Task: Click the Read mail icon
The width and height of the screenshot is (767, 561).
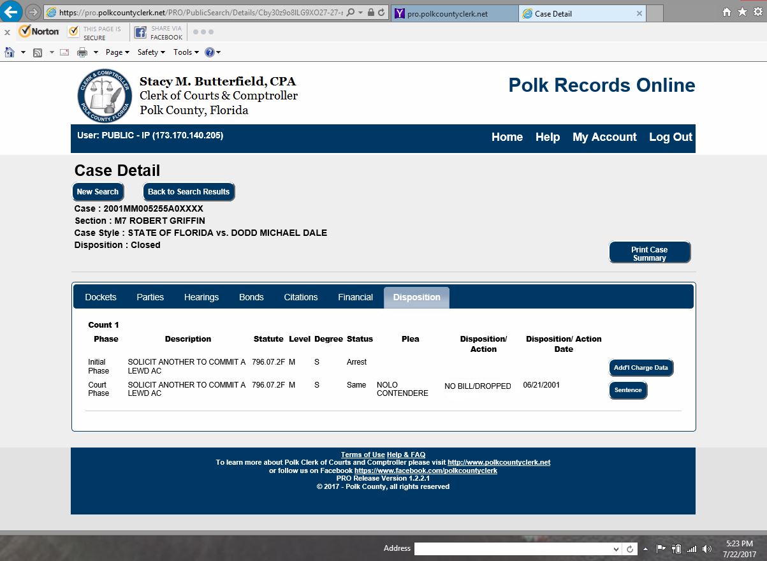Action: click(x=64, y=52)
